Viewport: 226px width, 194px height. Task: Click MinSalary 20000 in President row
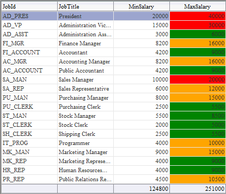[x=142, y=16]
